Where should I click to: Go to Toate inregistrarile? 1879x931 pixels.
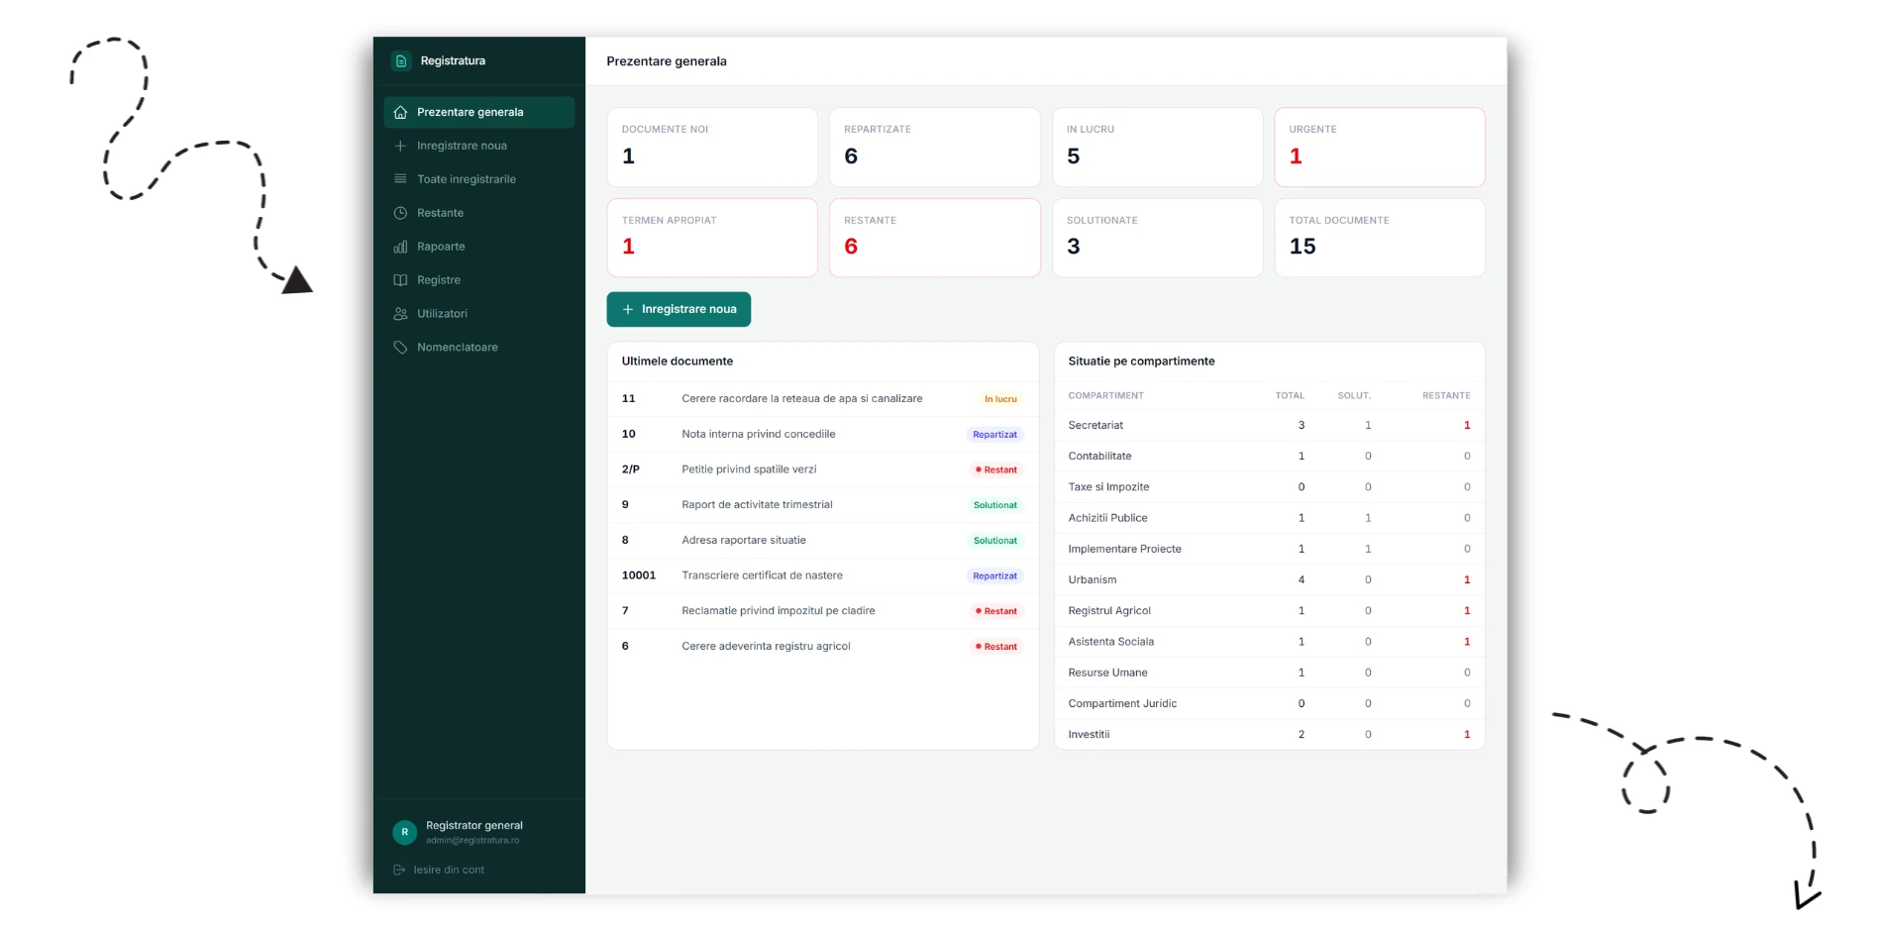tap(478, 180)
